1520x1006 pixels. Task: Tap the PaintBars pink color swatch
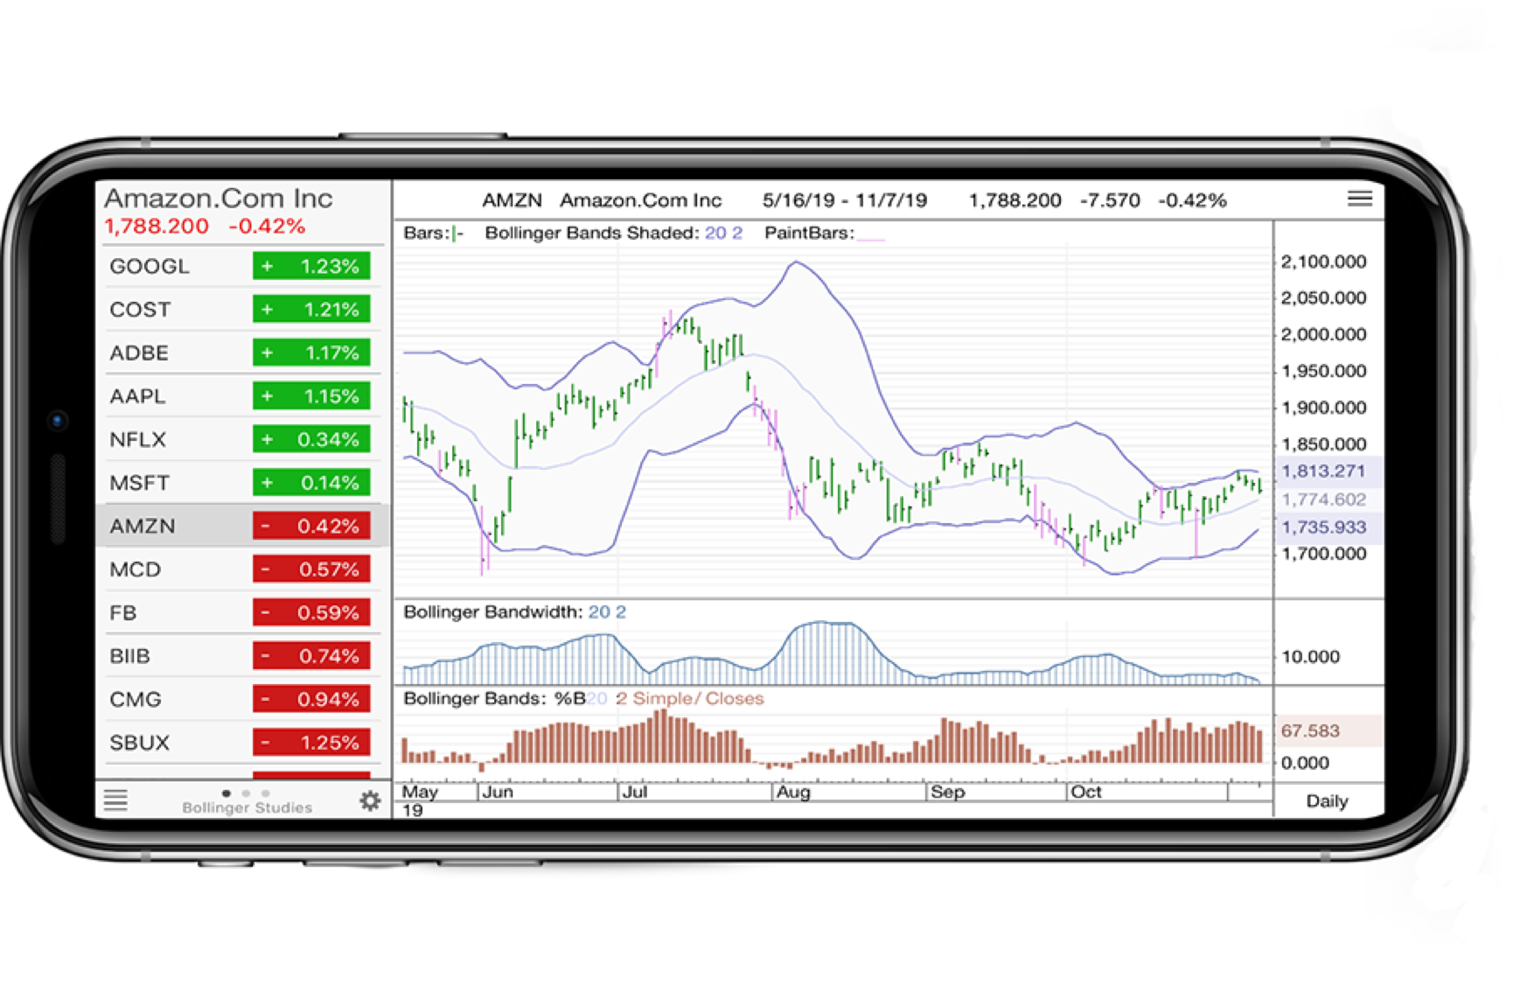click(x=871, y=234)
